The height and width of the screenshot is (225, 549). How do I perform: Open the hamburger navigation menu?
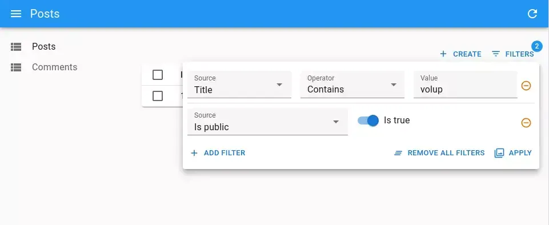(16, 14)
